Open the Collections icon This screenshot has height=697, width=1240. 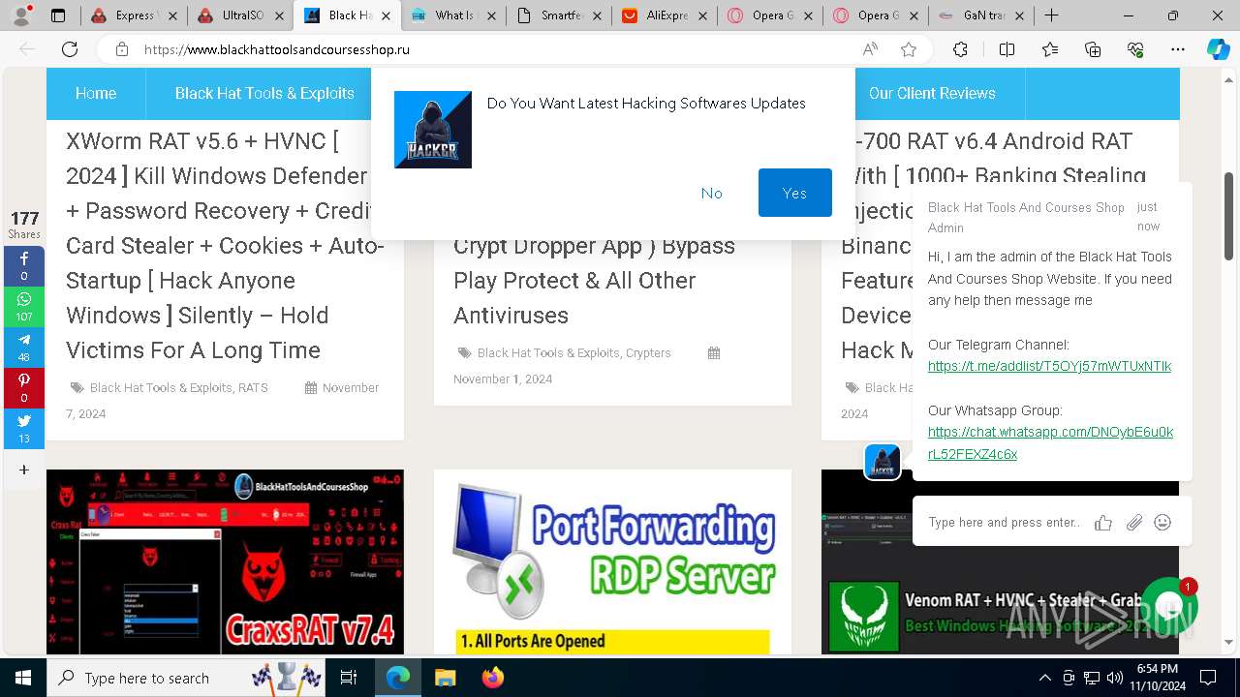point(1093,49)
